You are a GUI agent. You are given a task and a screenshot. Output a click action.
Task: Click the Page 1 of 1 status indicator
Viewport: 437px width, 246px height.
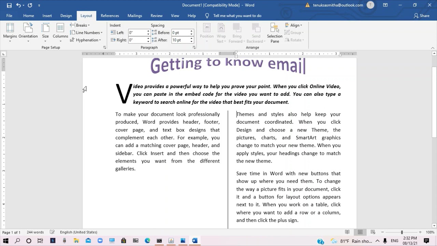tap(11, 232)
